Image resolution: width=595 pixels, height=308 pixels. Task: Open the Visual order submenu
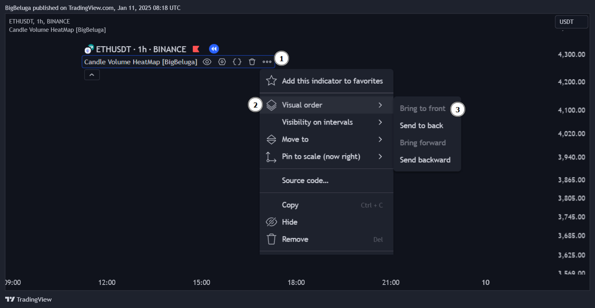click(x=327, y=105)
